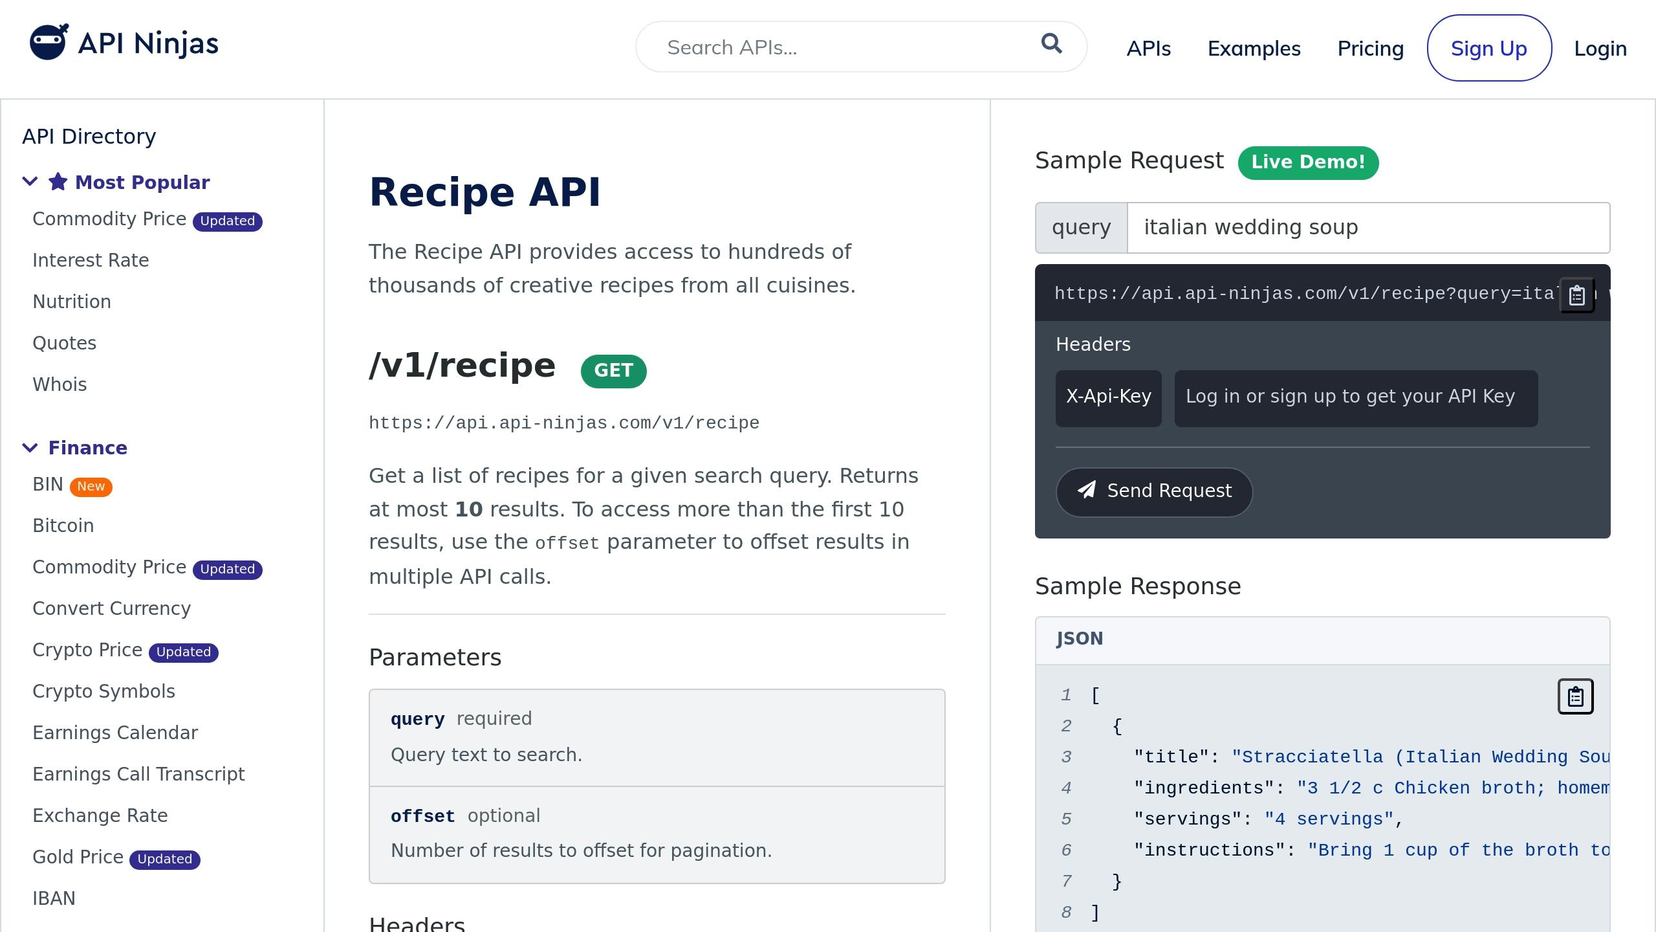This screenshot has height=932, width=1656.
Task: Open the BIN API link
Action: [x=48, y=484]
